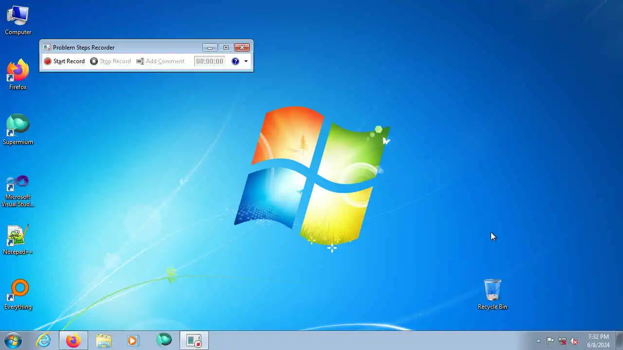Open the Windows Start menu orb

(x=13, y=341)
